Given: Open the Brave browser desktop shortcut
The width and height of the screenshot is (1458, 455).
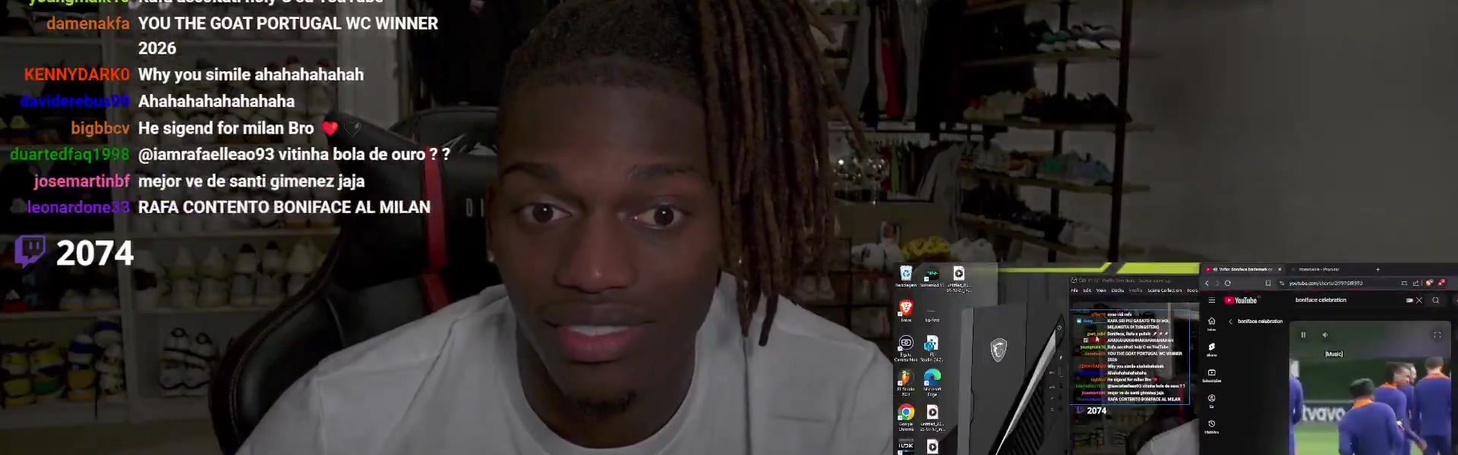Looking at the screenshot, I should pos(906,307).
